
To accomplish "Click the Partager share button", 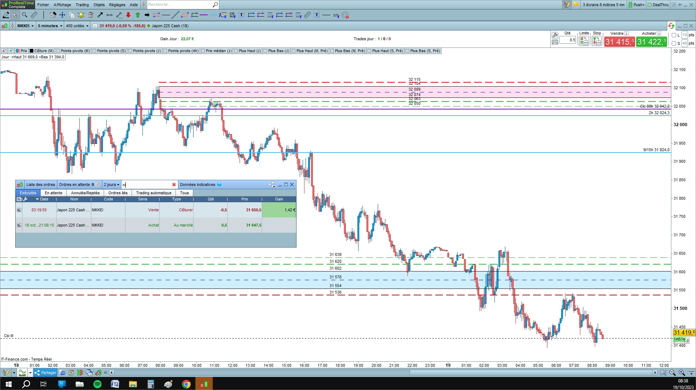I will pos(45,373).
